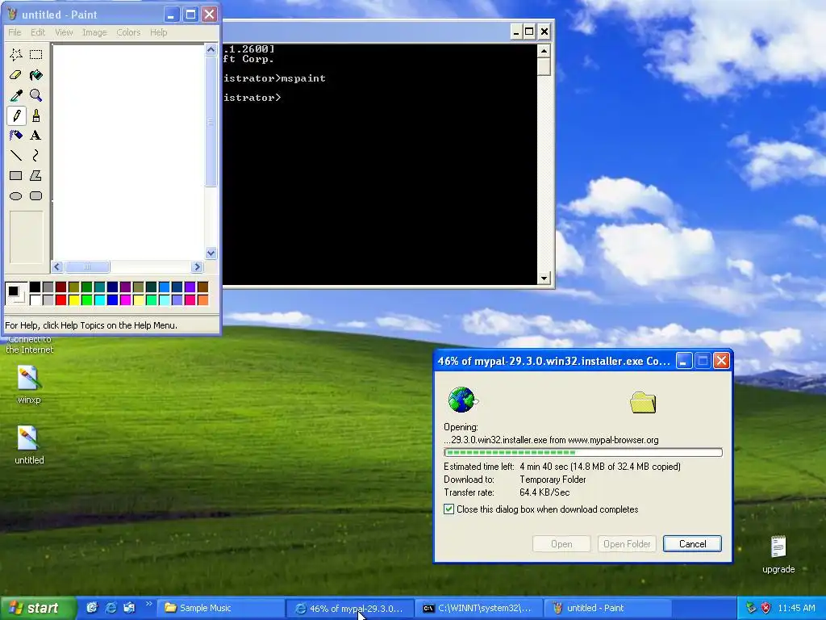Choose the Airbrush spray tool
Screen dimensions: 826x620
[16, 136]
